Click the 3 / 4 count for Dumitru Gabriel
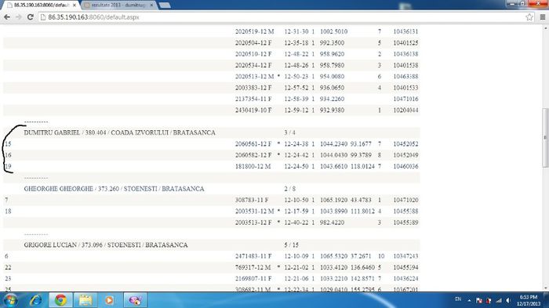The height and width of the screenshot is (308, 549). 289,132
